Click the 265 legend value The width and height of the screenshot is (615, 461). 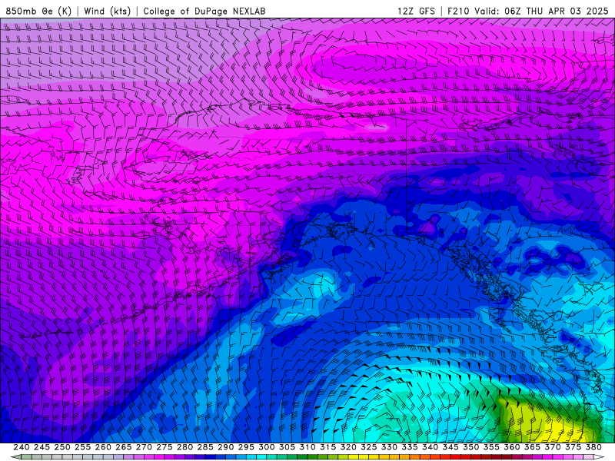coord(123,447)
